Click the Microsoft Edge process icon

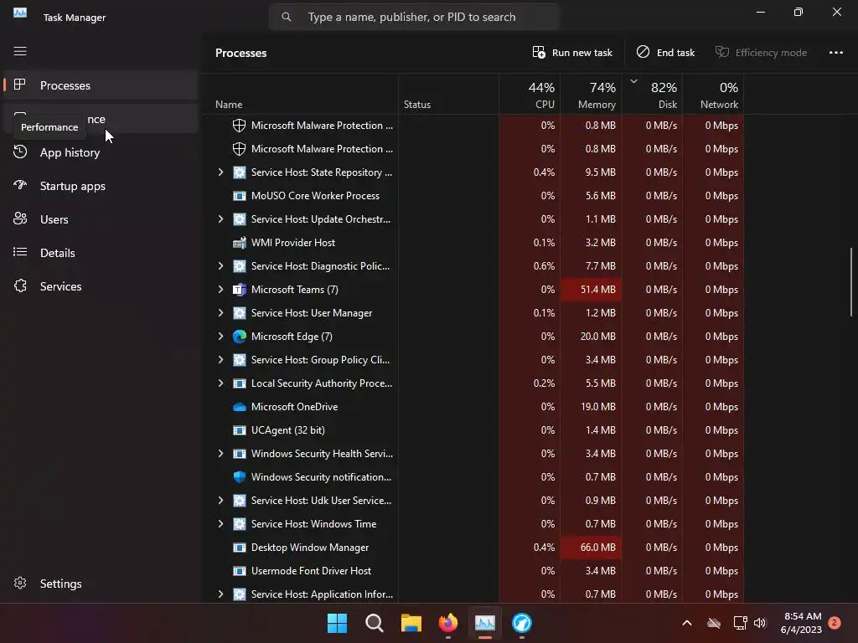(x=239, y=337)
